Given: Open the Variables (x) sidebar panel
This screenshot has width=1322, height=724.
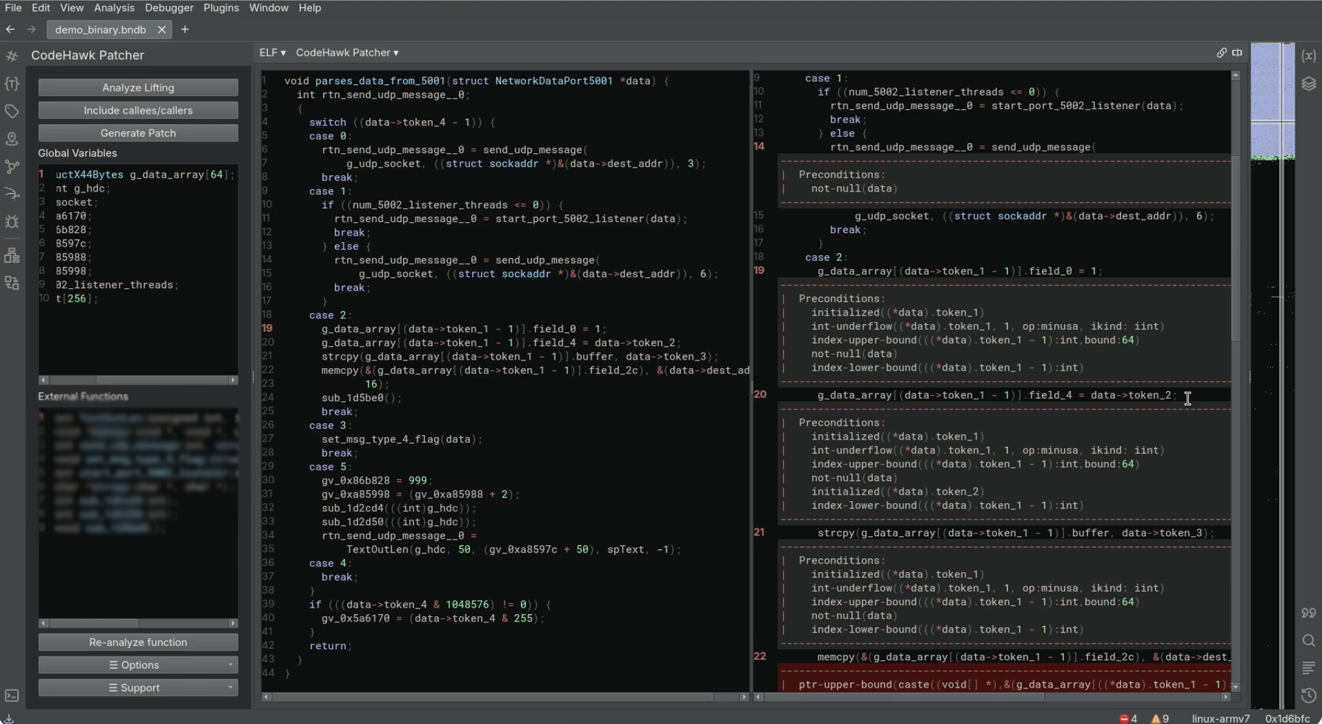Looking at the screenshot, I should tap(1308, 56).
